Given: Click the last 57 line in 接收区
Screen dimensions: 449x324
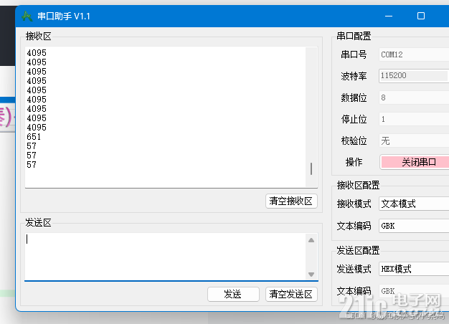Looking at the screenshot, I should click(32, 165).
